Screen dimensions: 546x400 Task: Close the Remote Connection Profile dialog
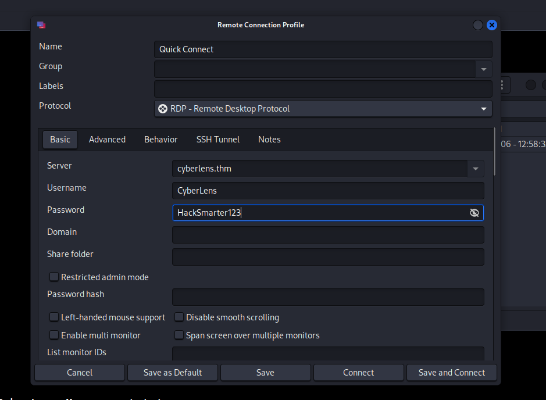coord(492,25)
